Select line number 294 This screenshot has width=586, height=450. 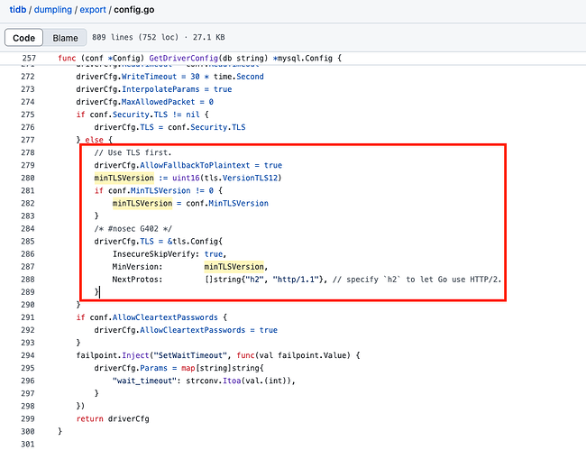(28, 355)
